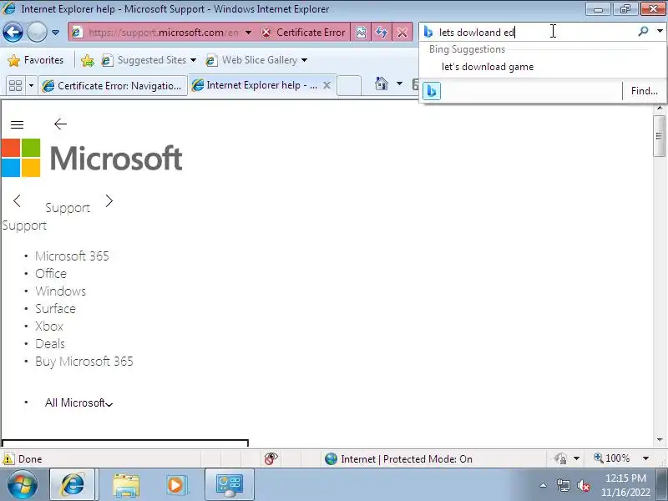Open recent pages dropdown arrow
The width and height of the screenshot is (668, 501).
pos(55,33)
